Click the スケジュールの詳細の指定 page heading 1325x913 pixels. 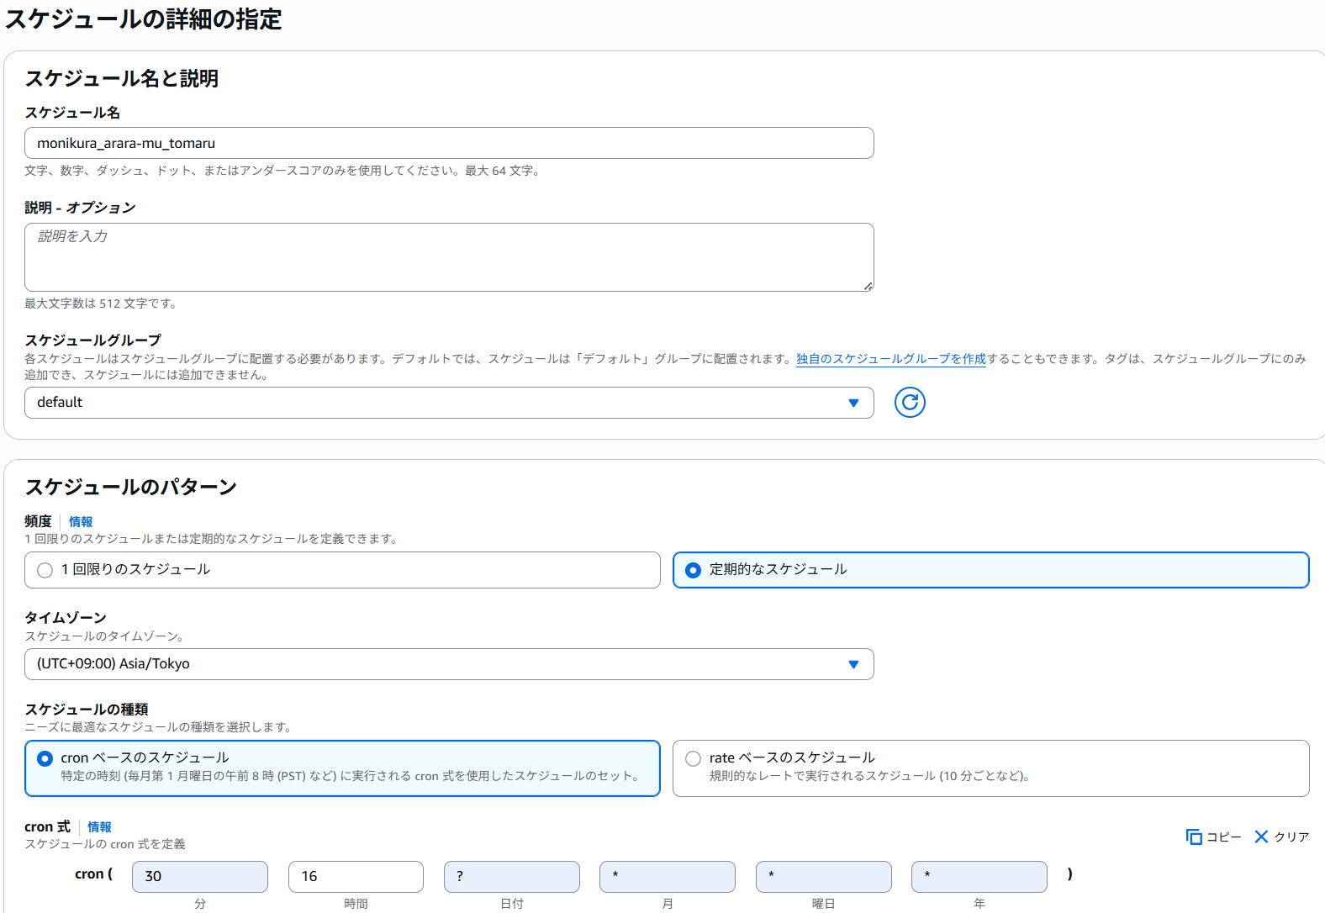click(x=144, y=18)
